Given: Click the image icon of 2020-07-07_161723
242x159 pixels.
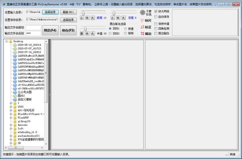Looking at the screenshot, I should pyautogui.click(x=15, y=49).
